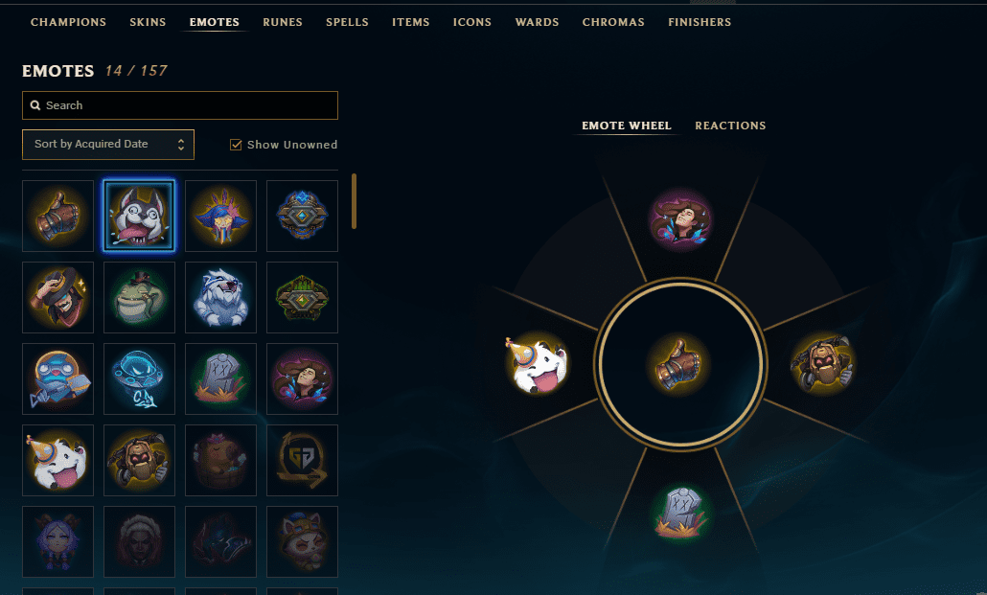Choose the Teemo emote in the grid
The image size is (987, 595).
click(x=302, y=541)
